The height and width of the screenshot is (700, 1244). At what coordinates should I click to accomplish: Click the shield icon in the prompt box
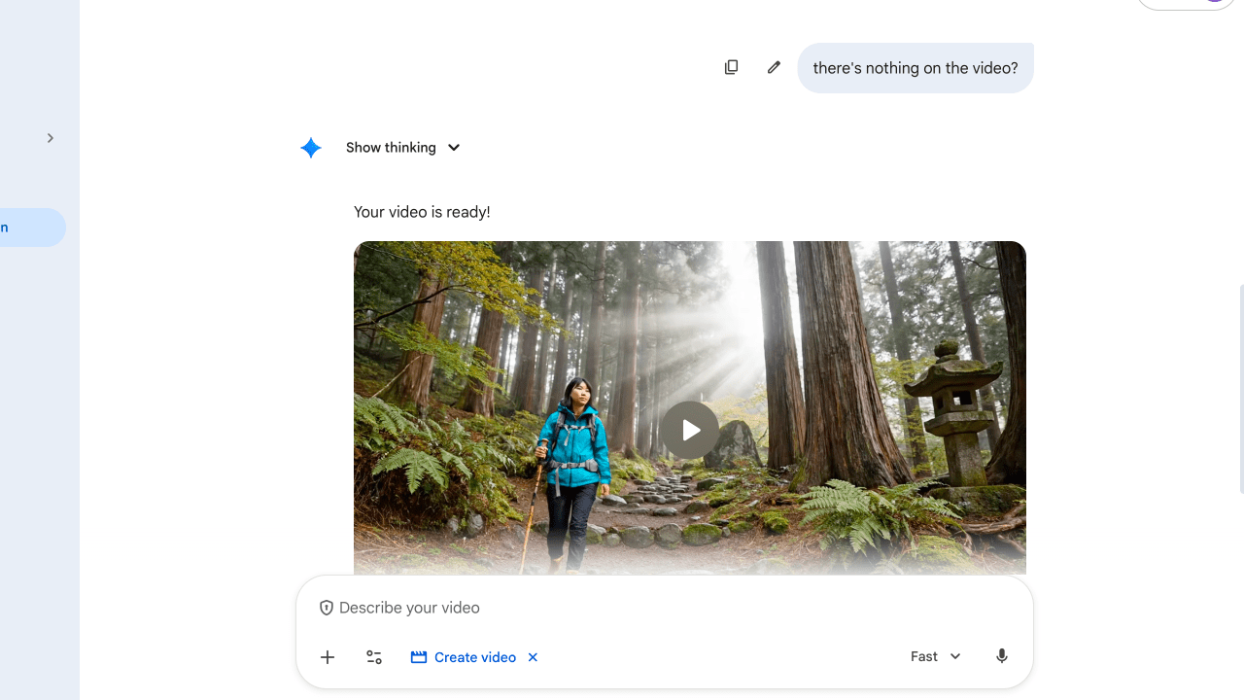pos(327,608)
